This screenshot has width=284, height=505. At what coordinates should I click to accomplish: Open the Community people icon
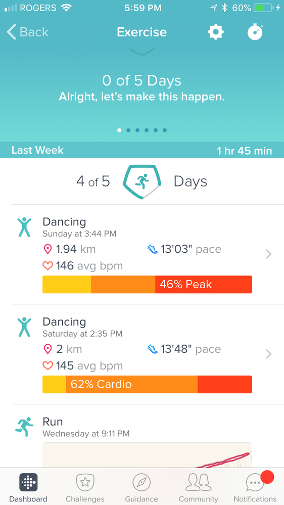click(199, 482)
